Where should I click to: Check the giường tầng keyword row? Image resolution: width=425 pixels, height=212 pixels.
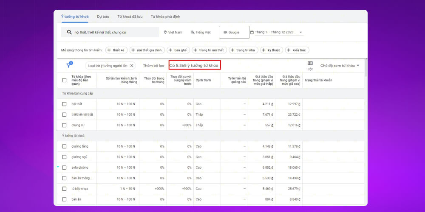tap(64, 146)
